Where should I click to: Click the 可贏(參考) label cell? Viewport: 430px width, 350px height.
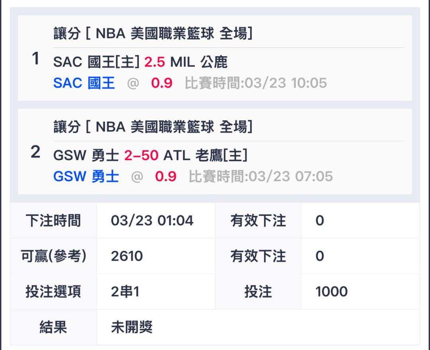53,256
